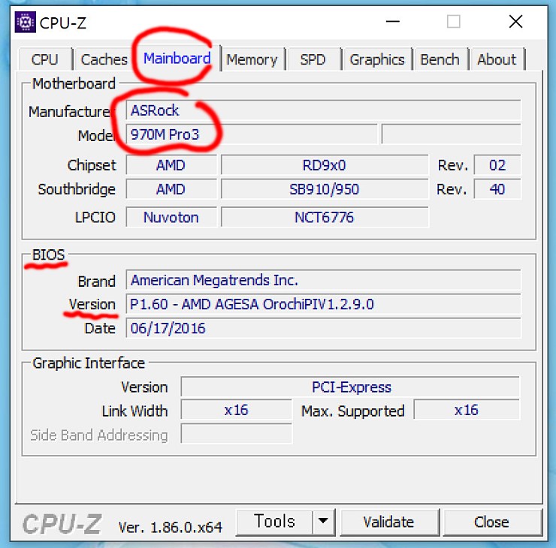Expand the Tools dropdown arrow
556x548 pixels.
pos(323,522)
